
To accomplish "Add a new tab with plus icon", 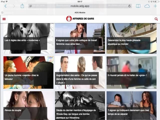I will tap(155, 6).
